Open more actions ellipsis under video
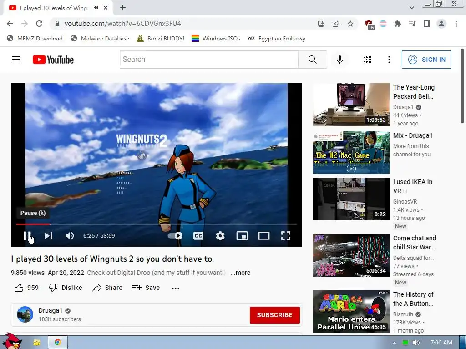The height and width of the screenshot is (349, 466). [176, 288]
